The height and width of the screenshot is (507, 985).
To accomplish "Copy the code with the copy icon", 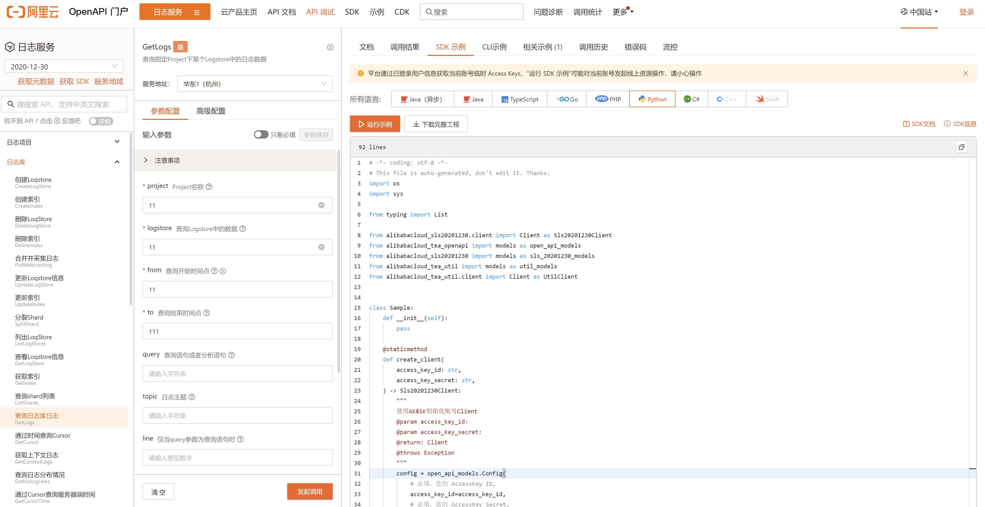I will [961, 147].
